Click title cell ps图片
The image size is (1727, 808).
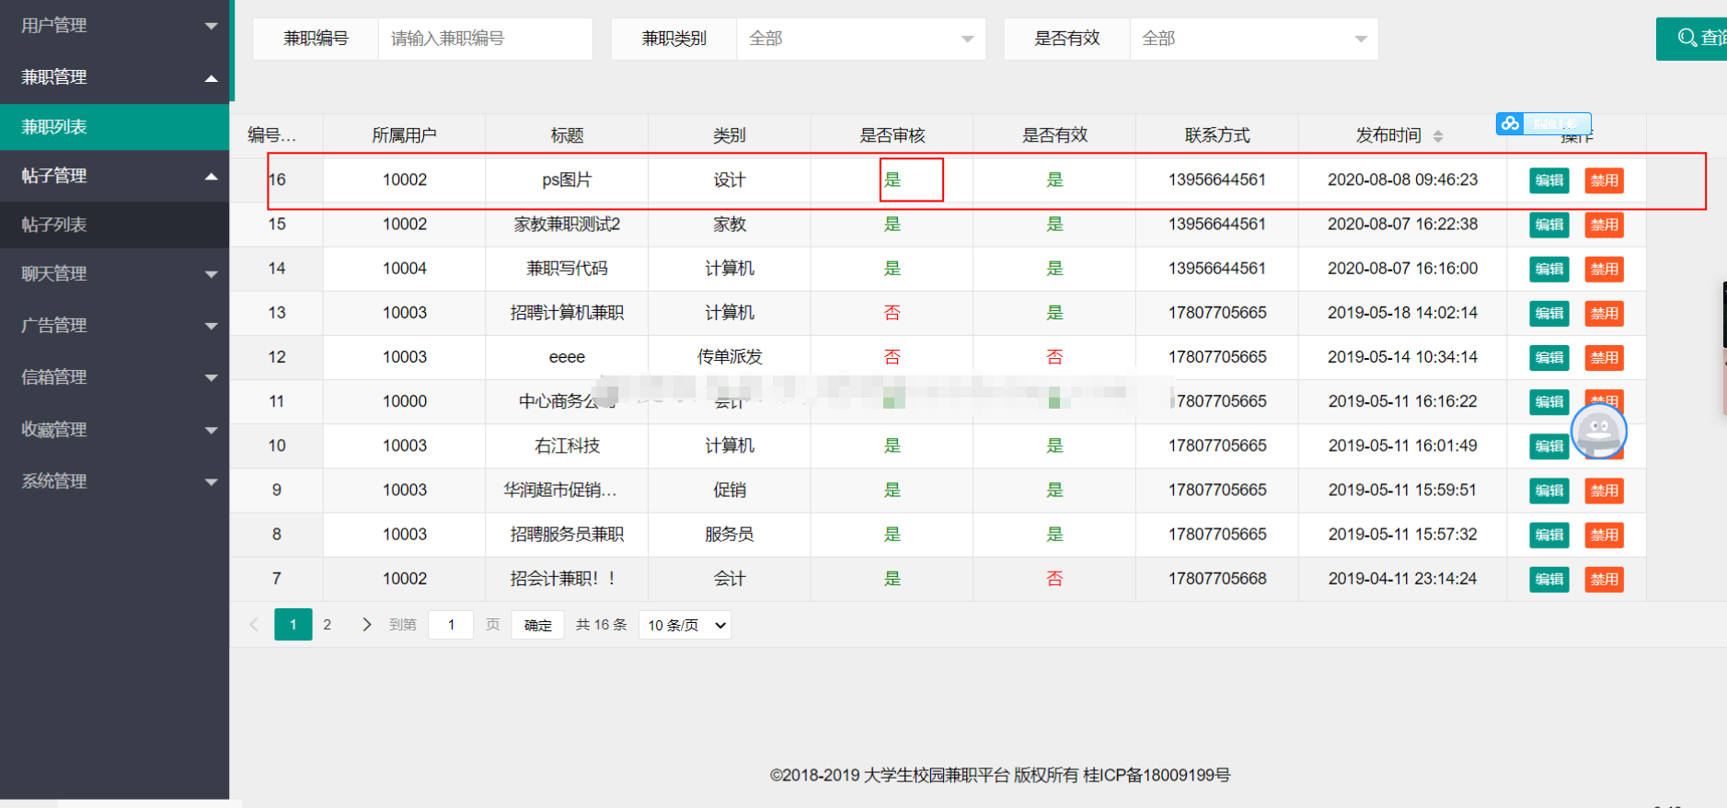pyautogui.click(x=567, y=179)
